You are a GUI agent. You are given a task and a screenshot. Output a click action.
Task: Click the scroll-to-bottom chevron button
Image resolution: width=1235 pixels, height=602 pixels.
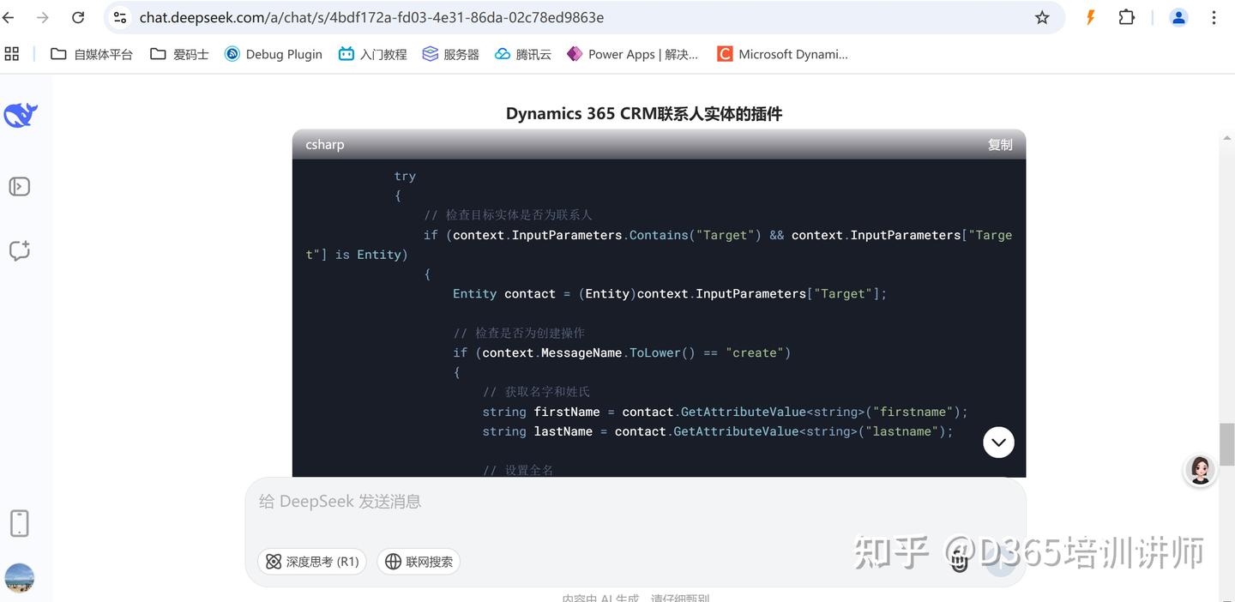998,442
